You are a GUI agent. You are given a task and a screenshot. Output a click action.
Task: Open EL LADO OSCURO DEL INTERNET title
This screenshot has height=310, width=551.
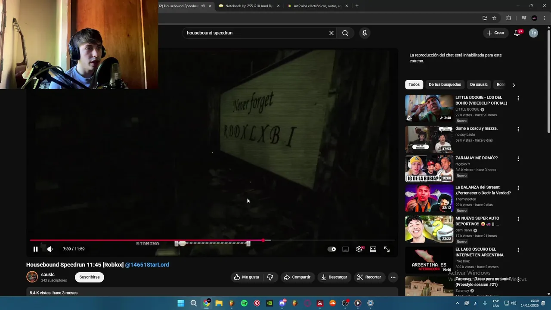coord(480,252)
